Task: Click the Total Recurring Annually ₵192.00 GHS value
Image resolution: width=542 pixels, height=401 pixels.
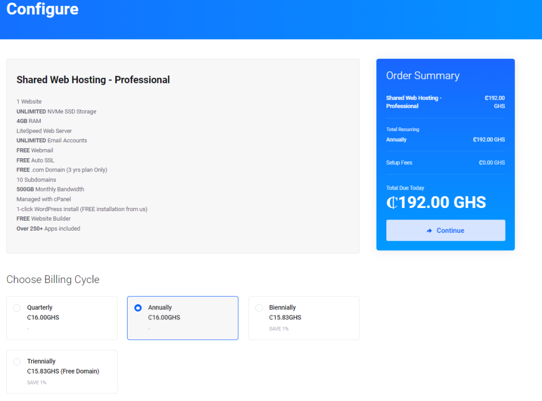Action: point(489,140)
